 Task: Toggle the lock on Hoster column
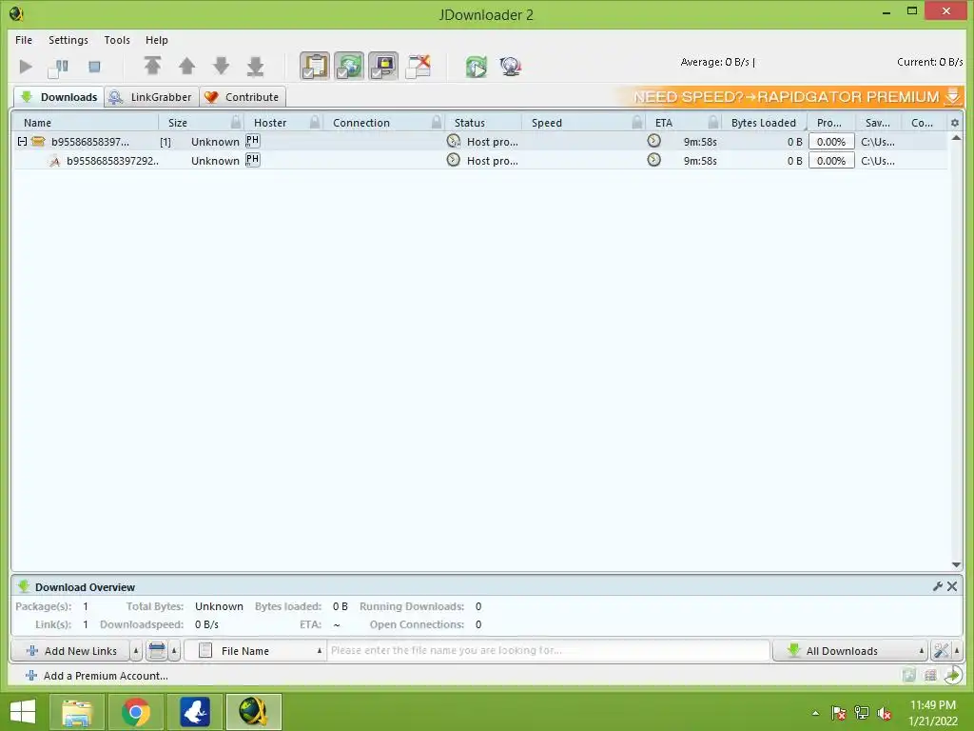pyautogui.click(x=315, y=122)
